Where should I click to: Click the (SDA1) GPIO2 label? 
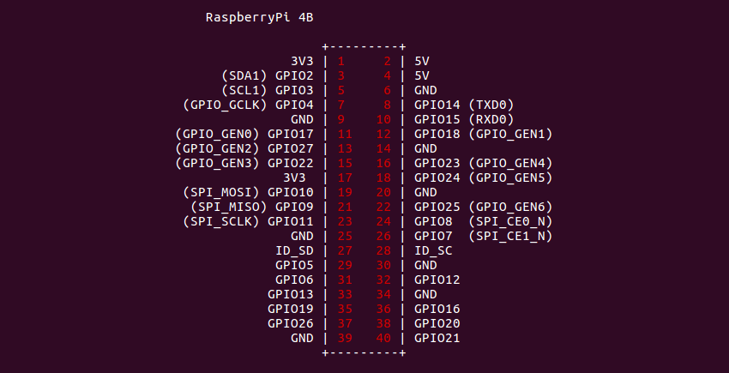point(268,75)
